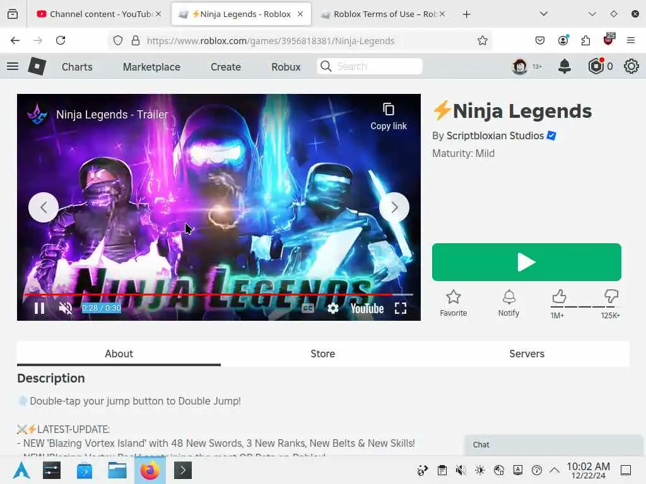
Task: Open the YouTube player settings gear
Action: (x=333, y=308)
